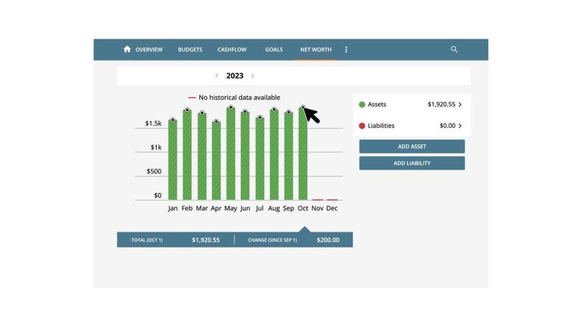Go to previous year with left chevron

217,76
